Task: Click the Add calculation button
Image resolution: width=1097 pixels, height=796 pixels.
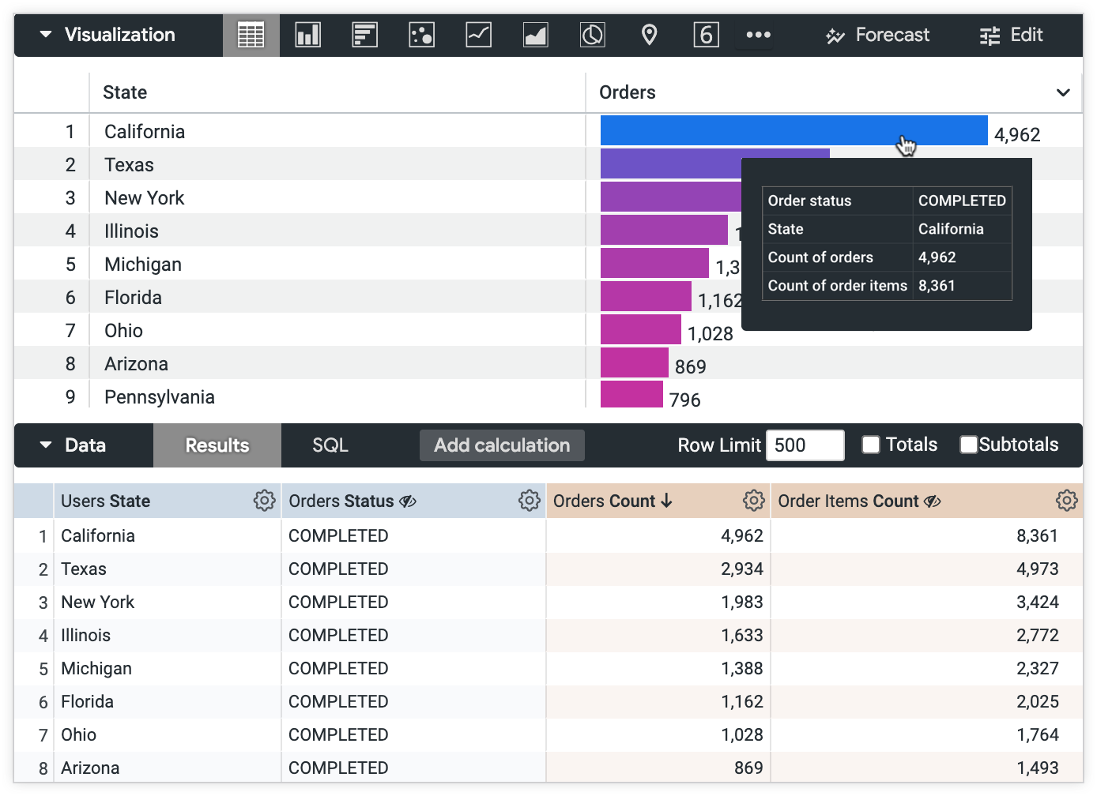Action: tap(502, 445)
